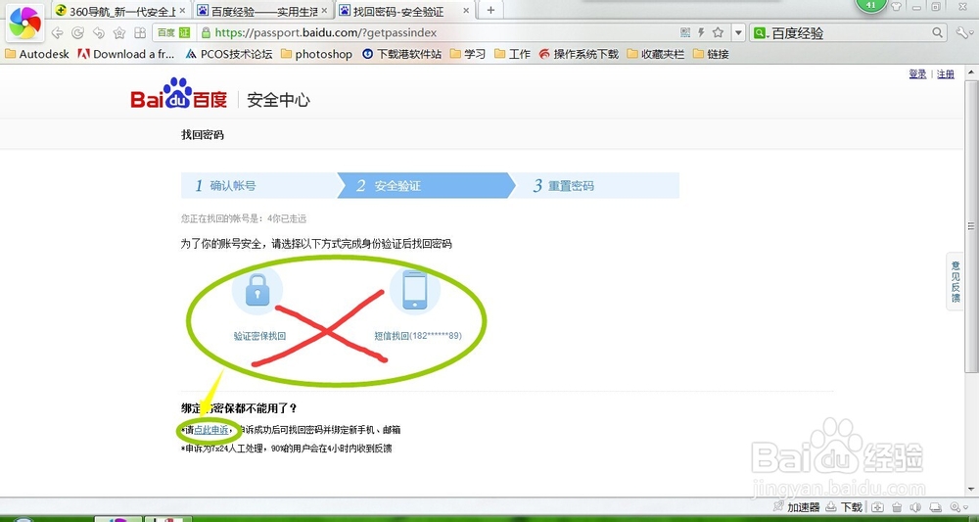Screen dimensions: 979x522
Task: Open the 学习 bookmark folder
Action: pos(468,54)
